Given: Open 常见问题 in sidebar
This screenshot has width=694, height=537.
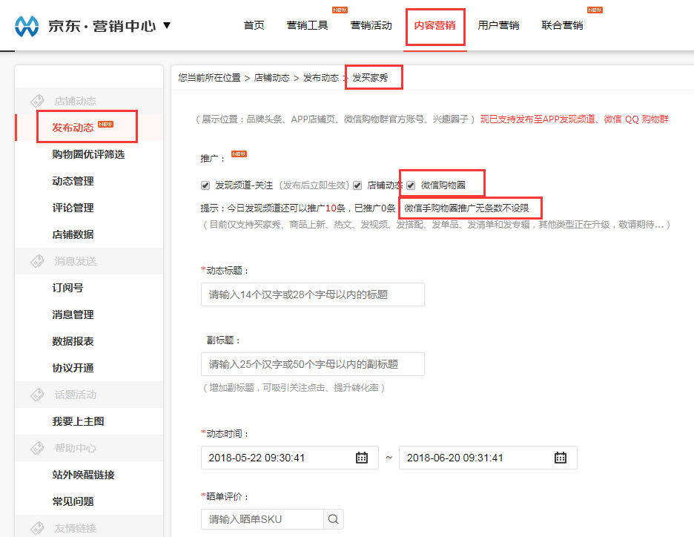Looking at the screenshot, I should (x=73, y=501).
